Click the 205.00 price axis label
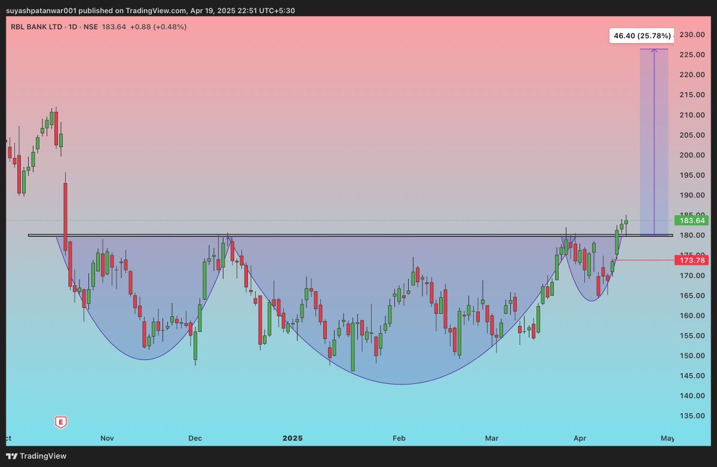Screen dimensions: 717x467 691,135
